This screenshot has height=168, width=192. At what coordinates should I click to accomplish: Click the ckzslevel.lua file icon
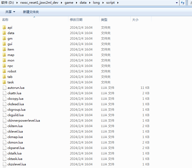tap(4, 164)
